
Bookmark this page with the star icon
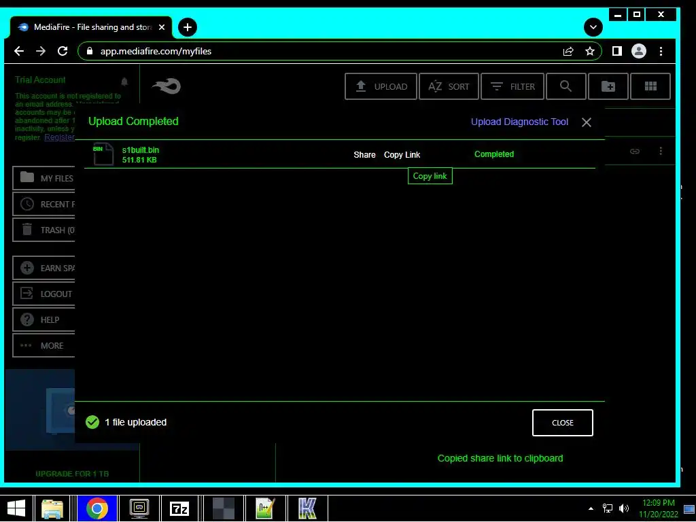point(589,52)
